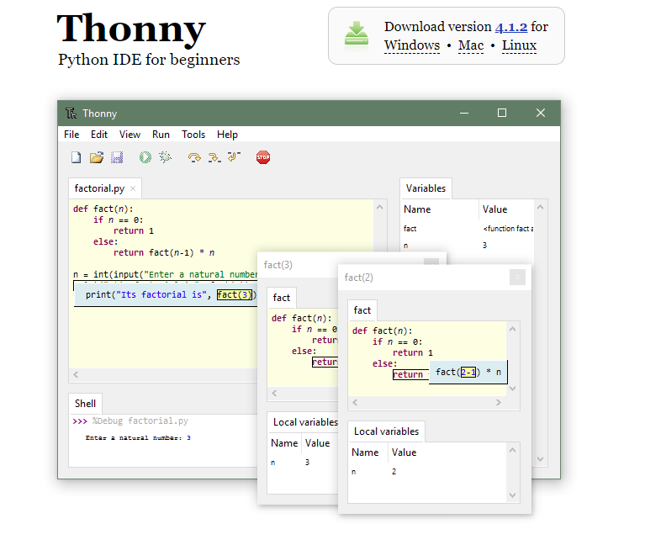Stop execution with red STOP icon
The height and width of the screenshot is (545, 645).
[x=263, y=157]
